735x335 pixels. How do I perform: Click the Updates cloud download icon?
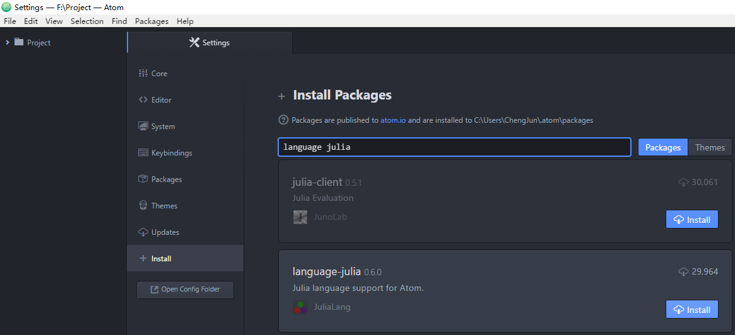(x=143, y=232)
